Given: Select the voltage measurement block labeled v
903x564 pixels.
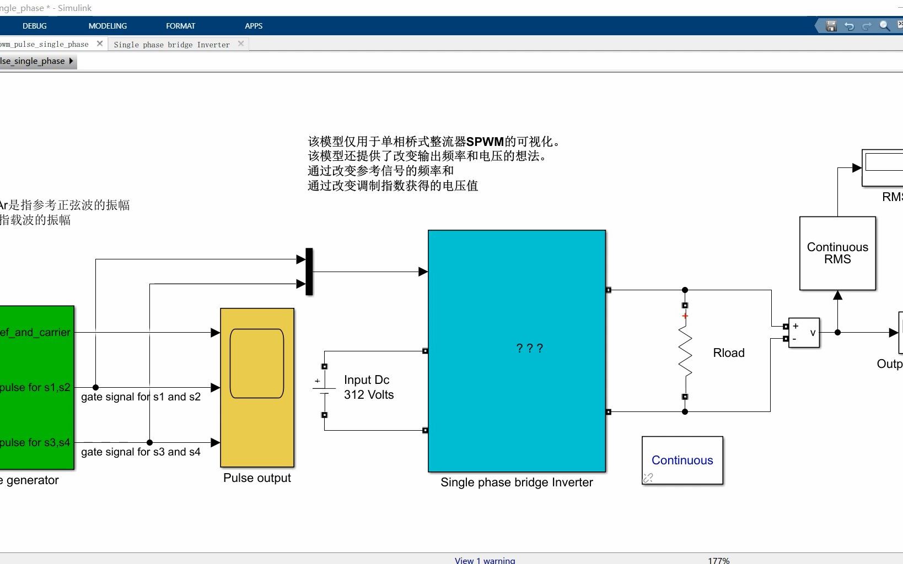Looking at the screenshot, I should (x=804, y=333).
